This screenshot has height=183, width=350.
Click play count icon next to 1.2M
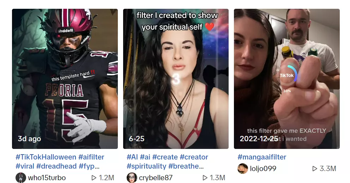click(94, 178)
